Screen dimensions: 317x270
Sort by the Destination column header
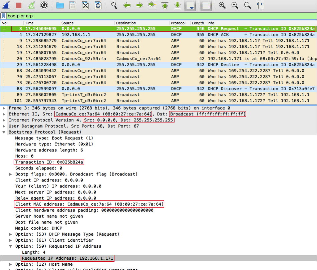[142, 23]
